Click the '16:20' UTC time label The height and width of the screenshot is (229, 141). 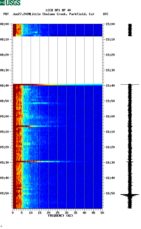click(x=110, y=147)
